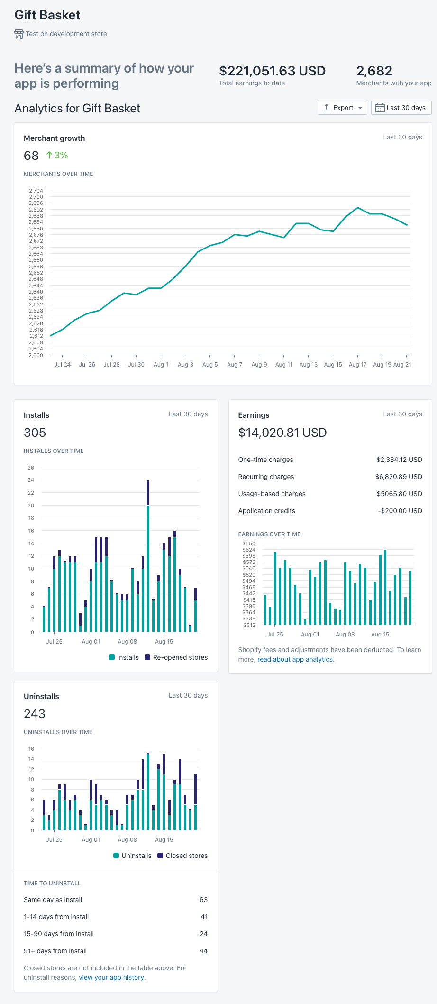Screen dimensions: 437x1004
Task: Click the Re-opened stores legend swatch
Action: (147, 657)
